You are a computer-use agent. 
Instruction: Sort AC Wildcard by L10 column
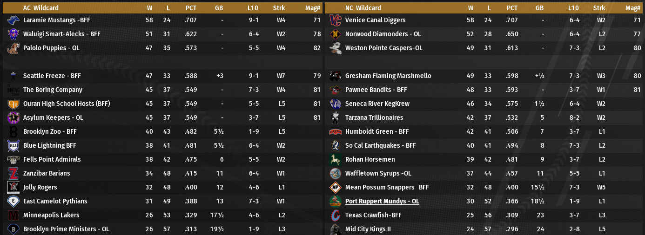[253, 8]
